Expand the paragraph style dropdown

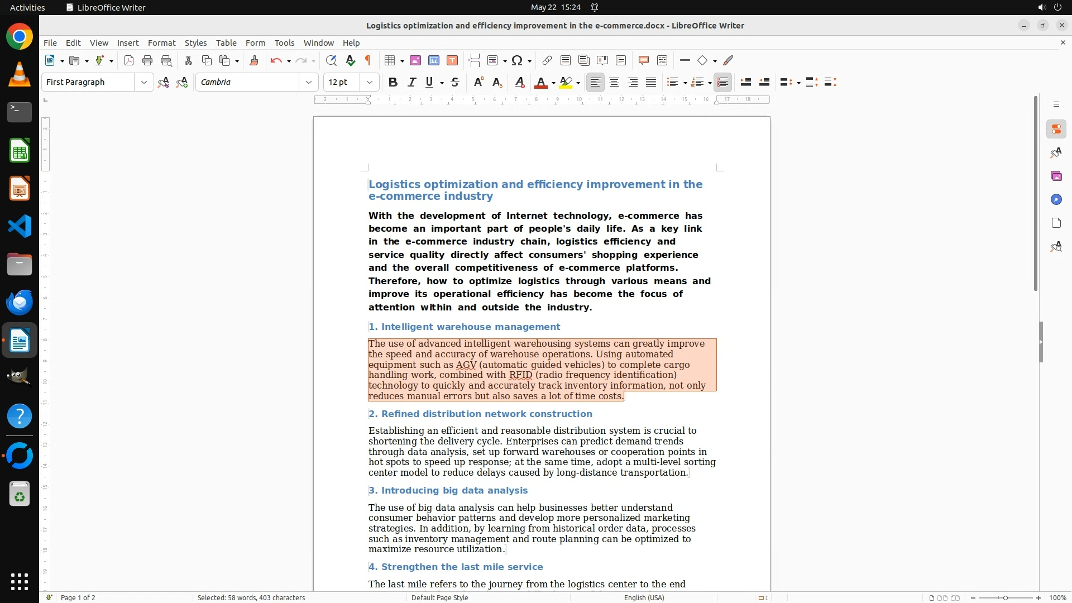click(x=143, y=83)
